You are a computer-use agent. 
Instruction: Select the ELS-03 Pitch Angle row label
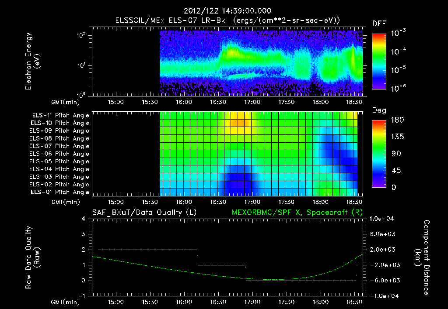click(59, 177)
